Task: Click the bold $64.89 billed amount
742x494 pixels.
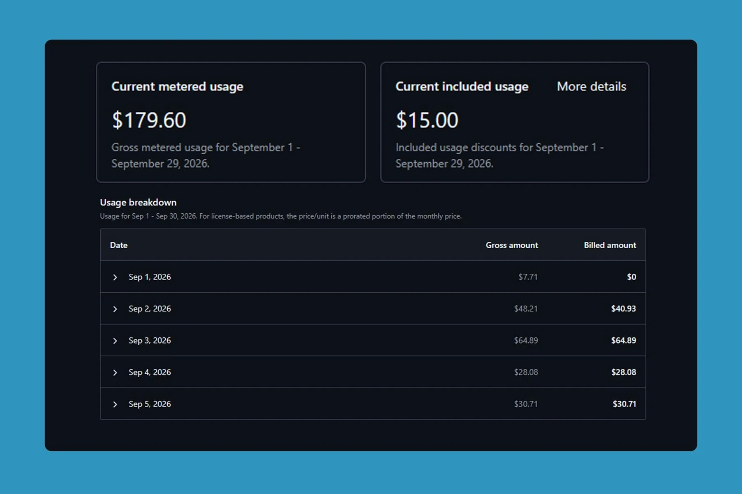Action: point(624,340)
